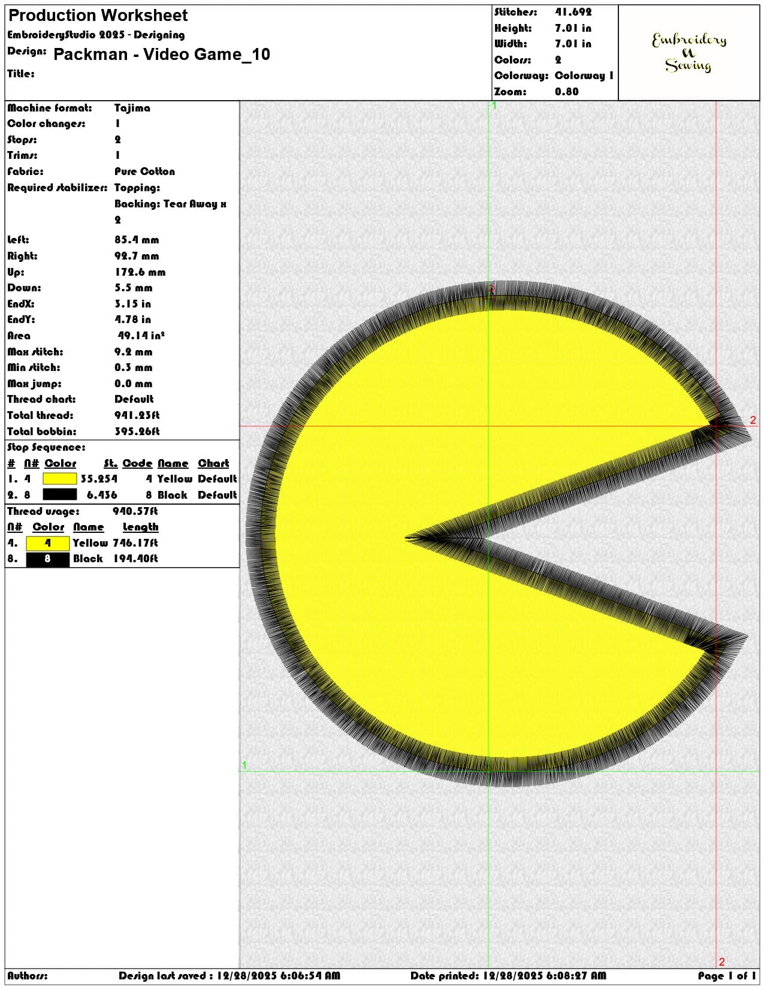Click the Colorway 1 value
Viewport: 764px width, 989px height.
click(x=584, y=76)
